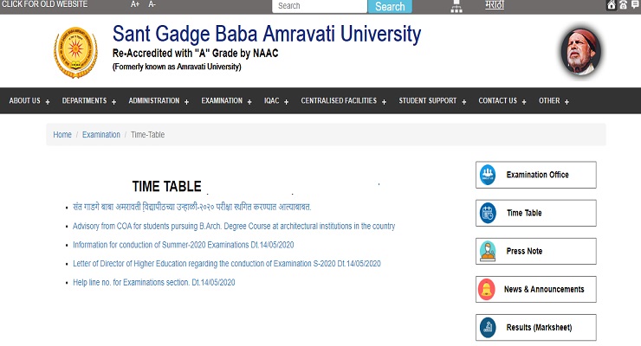Click the Press Note person icon

[488, 252]
